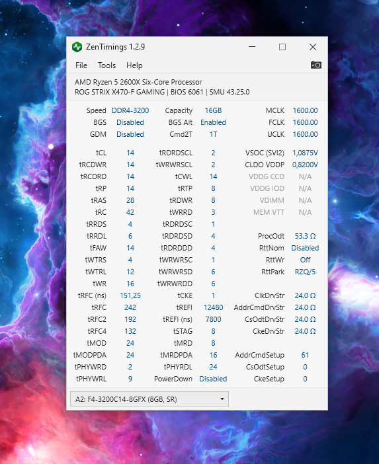Click the BGS Alt Enabled value
Screen dimensions: 379x464
click(x=213, y=122)
